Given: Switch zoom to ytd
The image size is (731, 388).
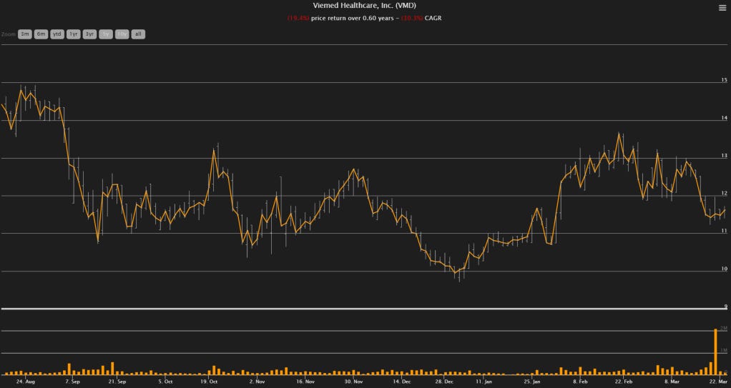Looking at the screenshot, I should (57, 34).
